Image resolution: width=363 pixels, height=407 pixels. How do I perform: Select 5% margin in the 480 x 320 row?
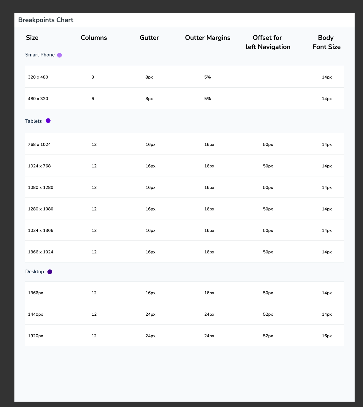click(x=207, y=99)
